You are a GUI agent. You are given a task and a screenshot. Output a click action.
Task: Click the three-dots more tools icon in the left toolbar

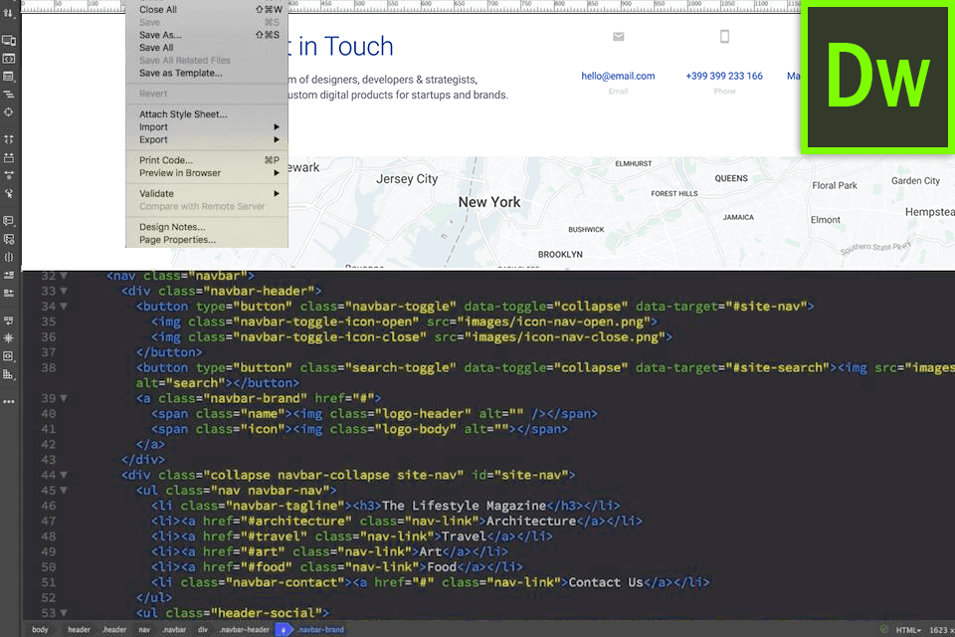coord(9,401)
